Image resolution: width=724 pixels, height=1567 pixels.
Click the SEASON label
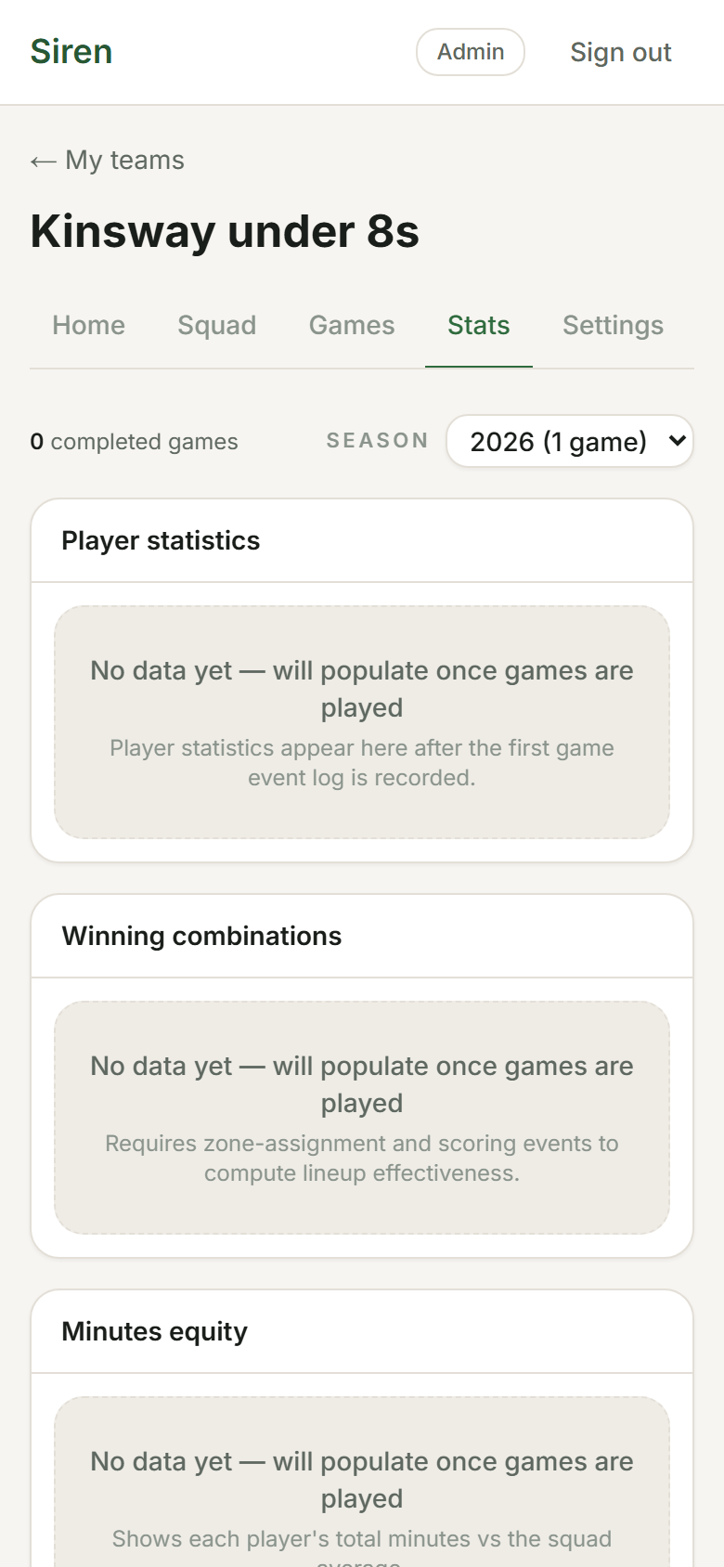(377, 441)
